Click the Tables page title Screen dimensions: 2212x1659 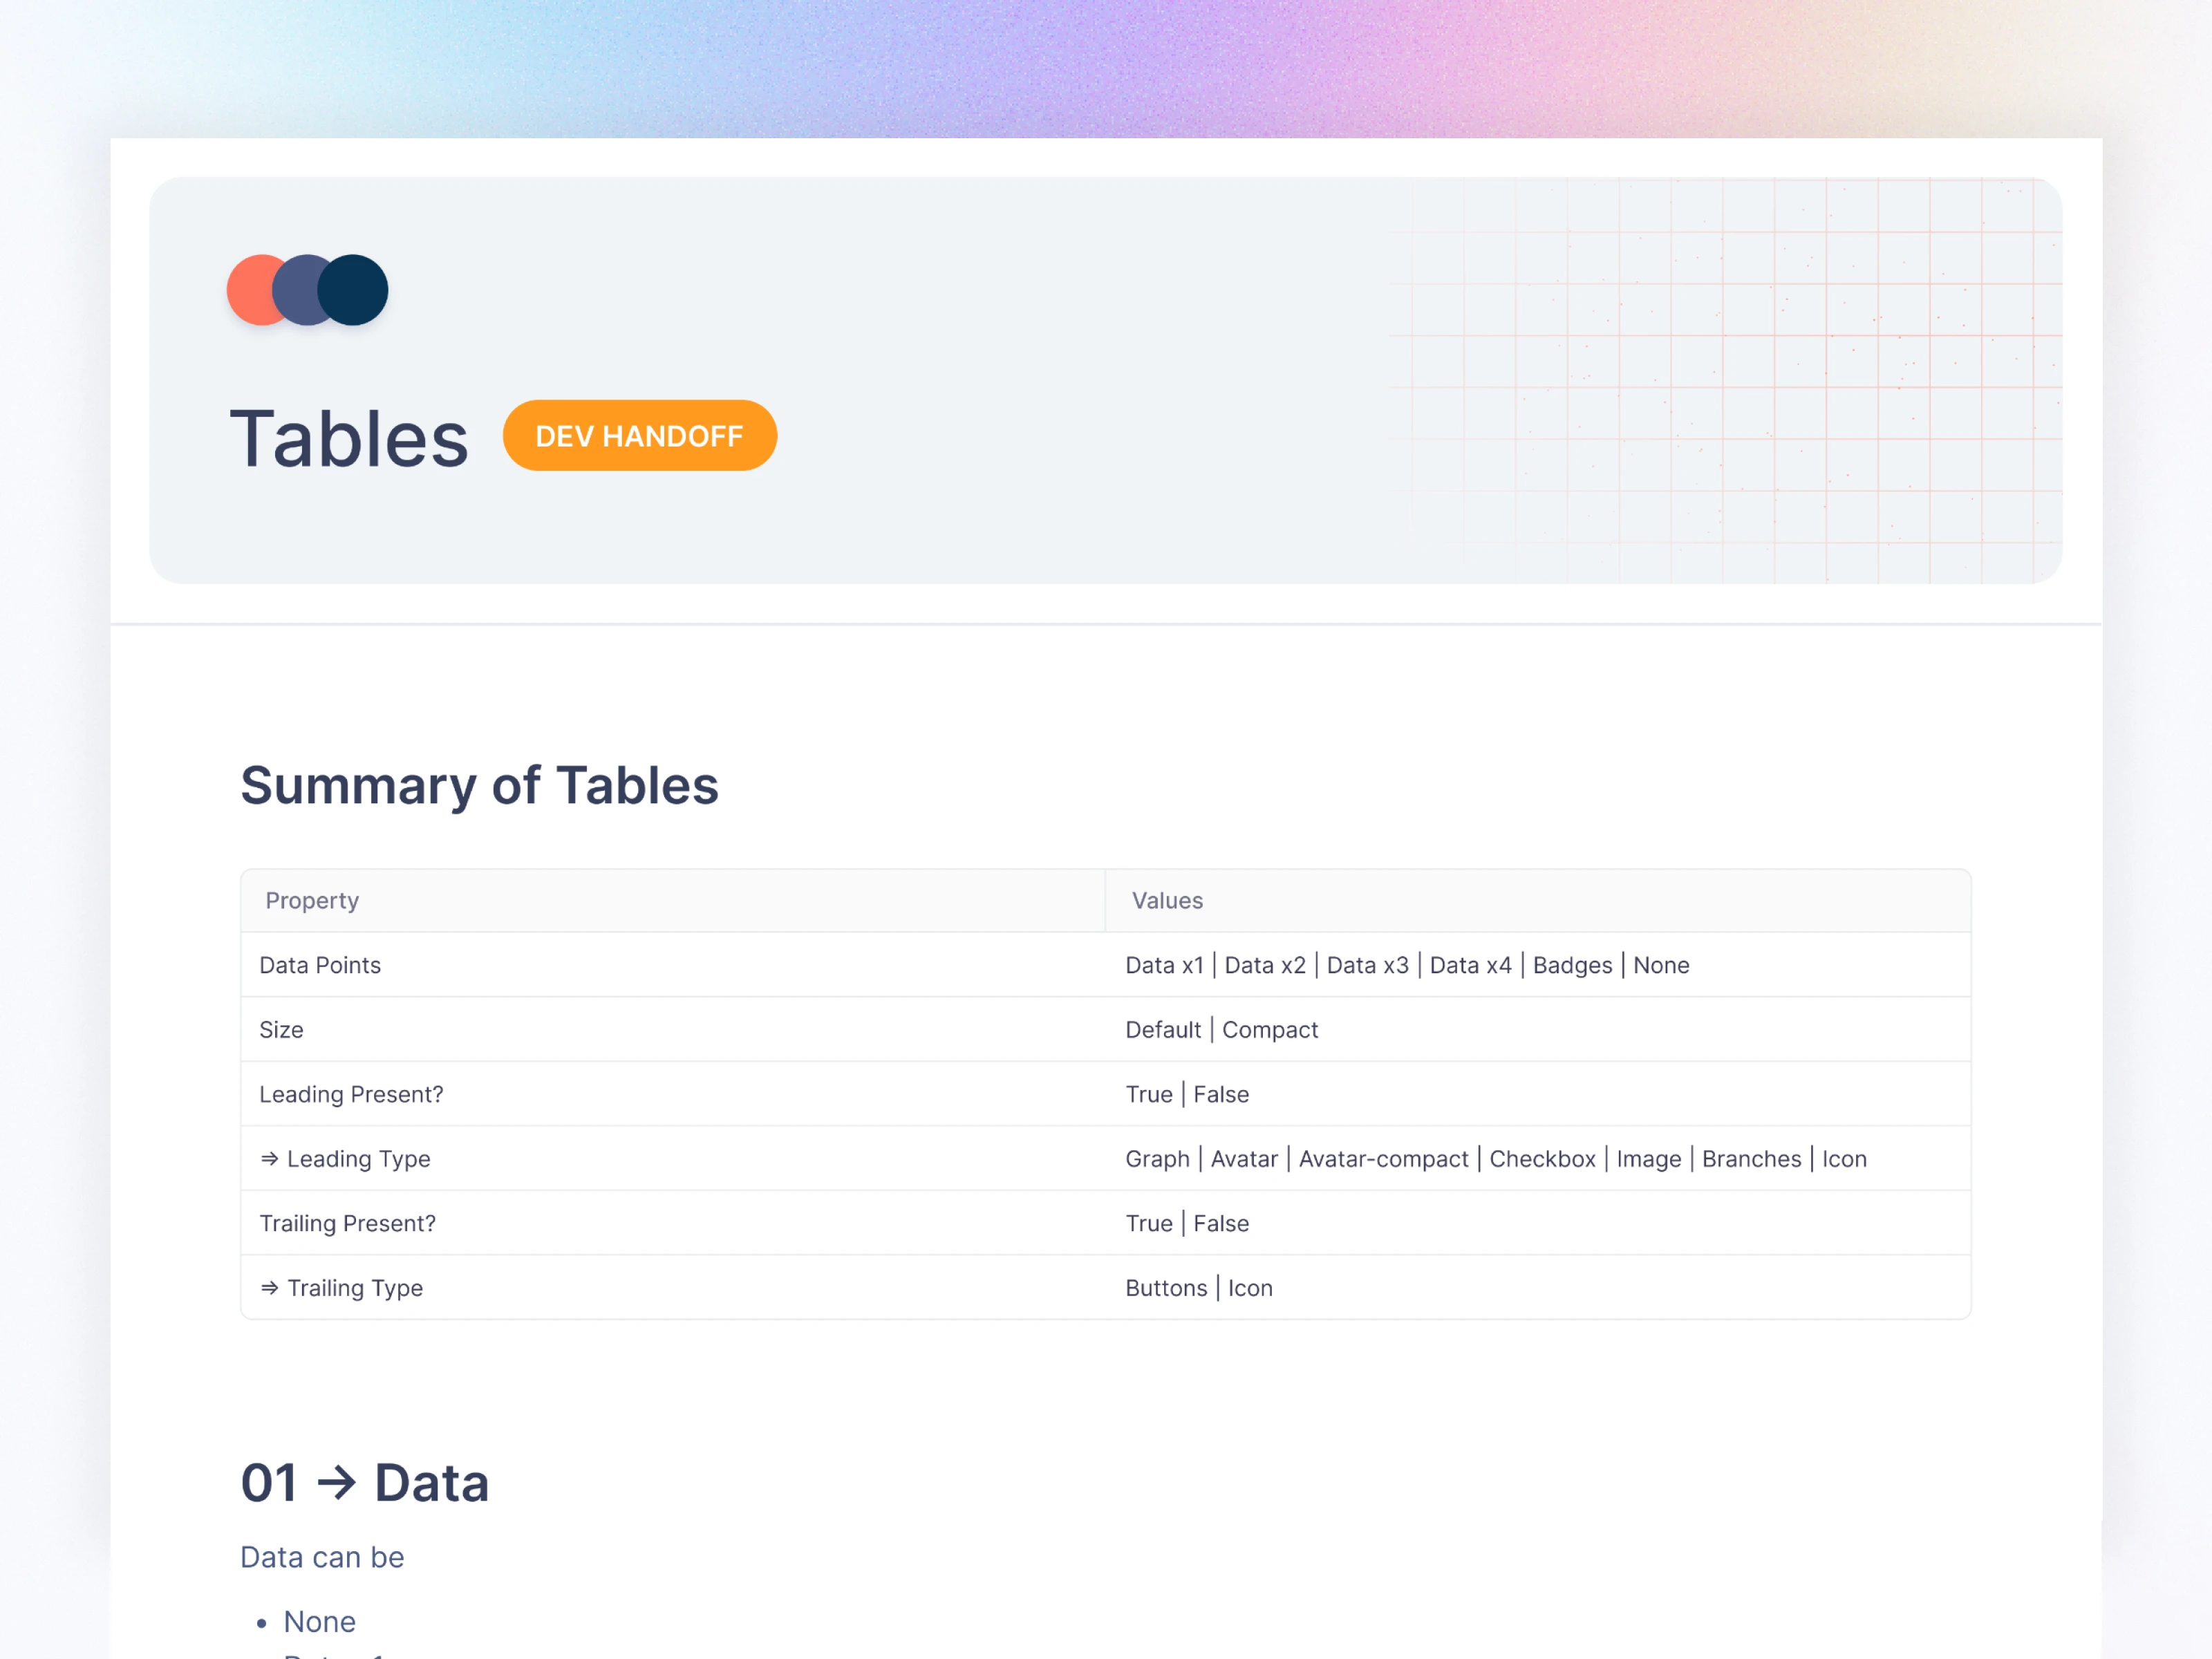click(349, 438)
